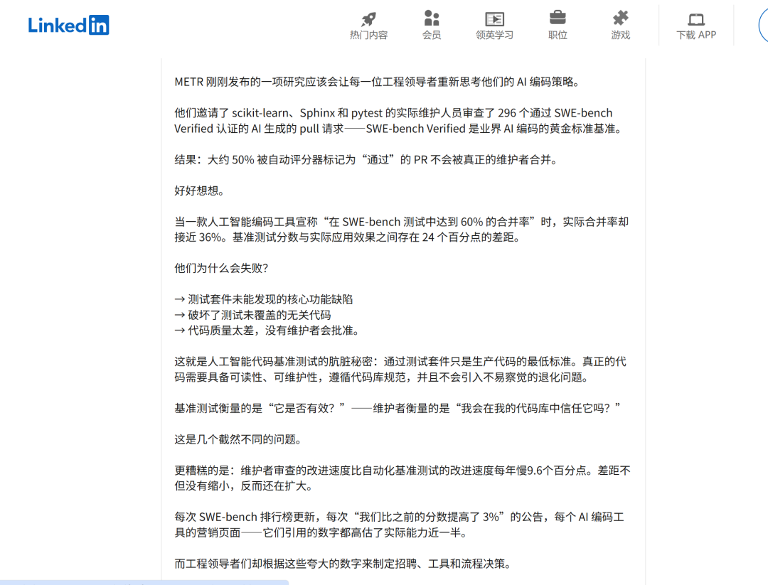This screenshot has width=768, height=585.
Task: Click the paragraph starting '当一款人工智能编码工具宣称'
Action: point(402,230)
